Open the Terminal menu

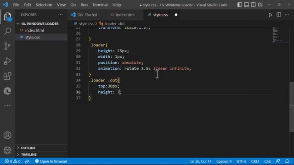pyautogui.click(x=100, y=5)
